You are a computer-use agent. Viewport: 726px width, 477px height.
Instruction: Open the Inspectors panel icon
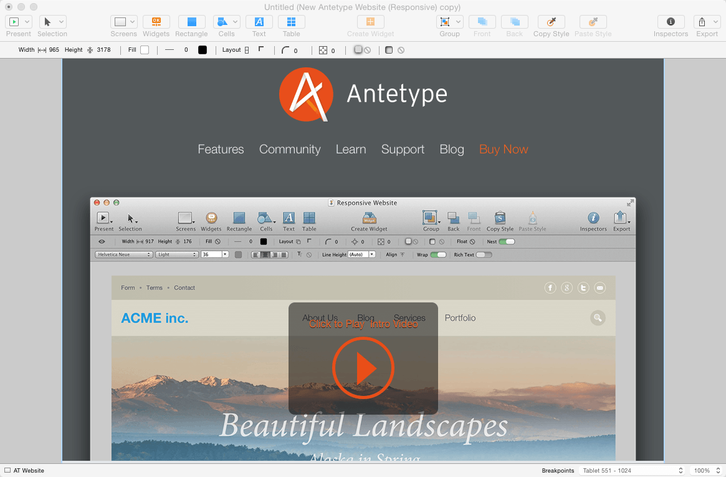coord(671,22)
